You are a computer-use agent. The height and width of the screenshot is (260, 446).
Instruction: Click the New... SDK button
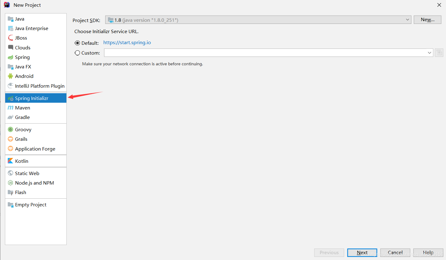[428, 20]
